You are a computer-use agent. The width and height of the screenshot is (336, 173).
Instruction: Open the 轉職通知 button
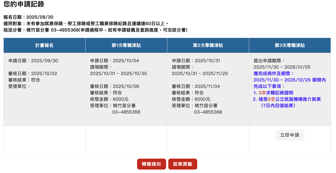[151, 164]
